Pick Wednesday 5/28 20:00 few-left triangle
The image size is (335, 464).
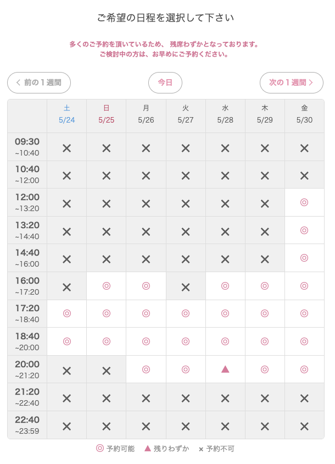[x=225, y=369]
